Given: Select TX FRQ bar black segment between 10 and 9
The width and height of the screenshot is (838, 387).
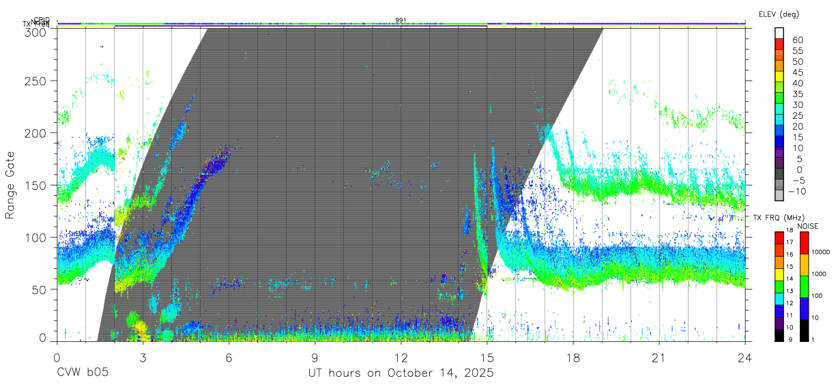Looking at the screenshot, I should point(780,334).
